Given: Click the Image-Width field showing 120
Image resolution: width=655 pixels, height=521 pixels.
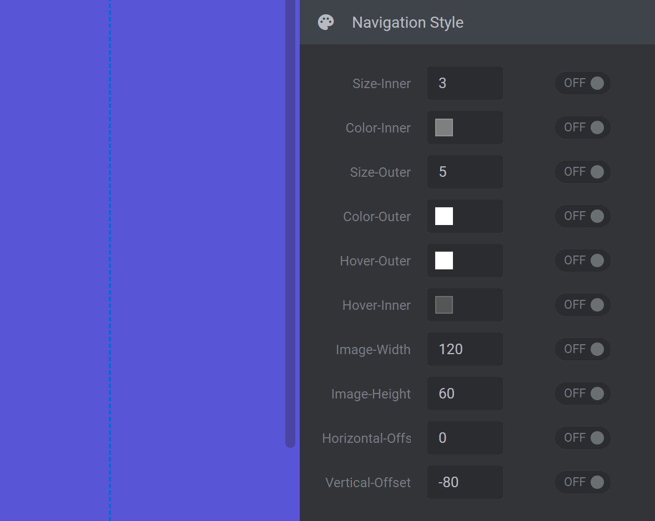Looking at the screenshot, I should point(465,349).
